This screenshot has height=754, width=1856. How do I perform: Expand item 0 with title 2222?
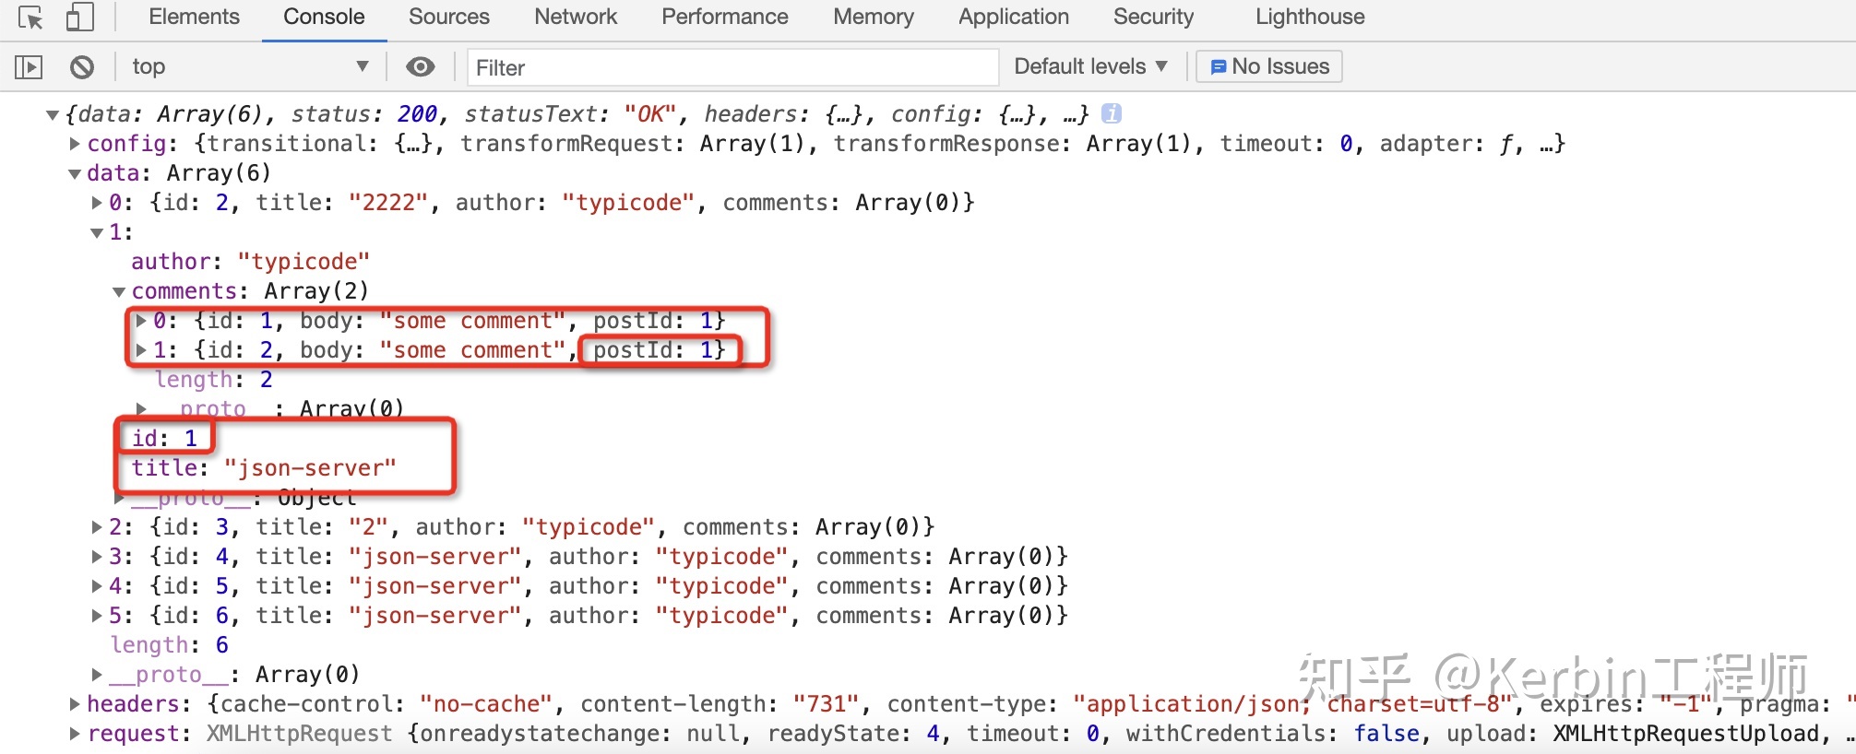[97, 203]
